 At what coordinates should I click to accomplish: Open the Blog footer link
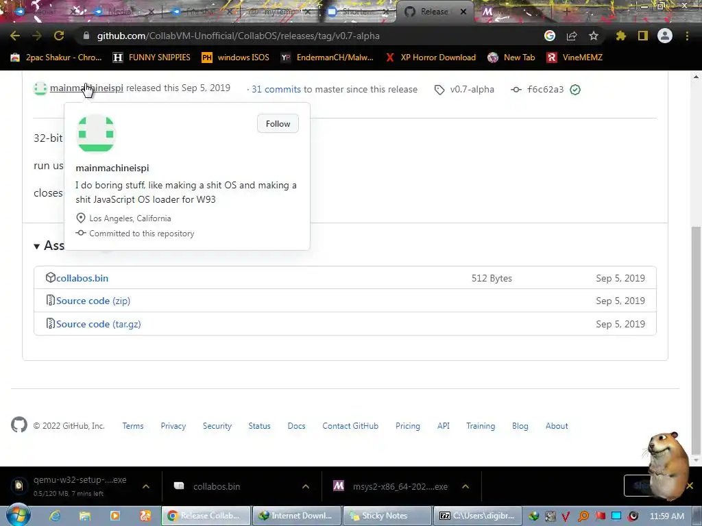click(x=520, y=426)
